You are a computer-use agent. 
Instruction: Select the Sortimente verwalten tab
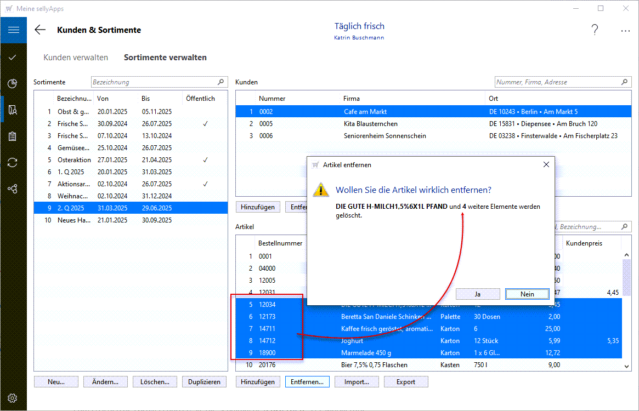click(x=165, y=58)
